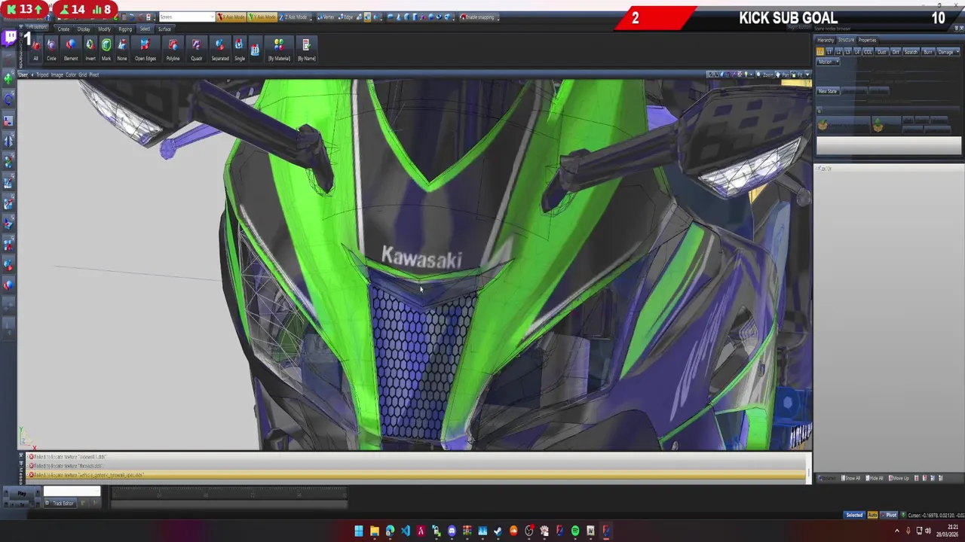The height and width of the screenshot is (542, 965).
Task: Select By Material tool
Action: [x=279, y=50]
